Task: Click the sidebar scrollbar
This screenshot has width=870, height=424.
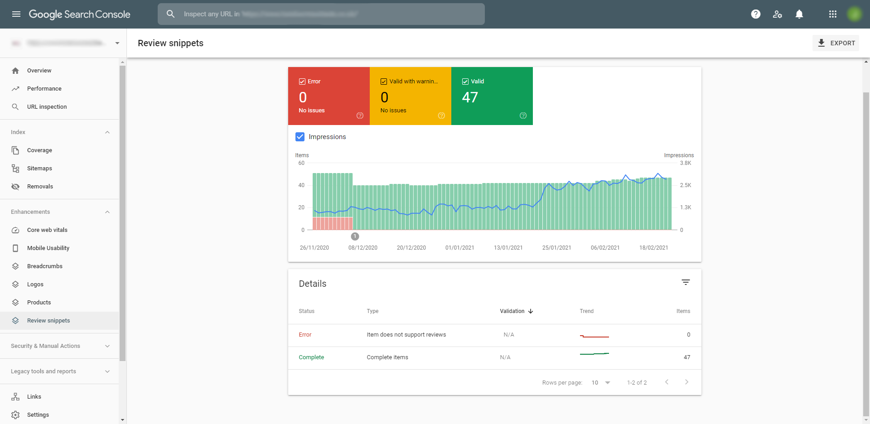Action: coord(122,213)
